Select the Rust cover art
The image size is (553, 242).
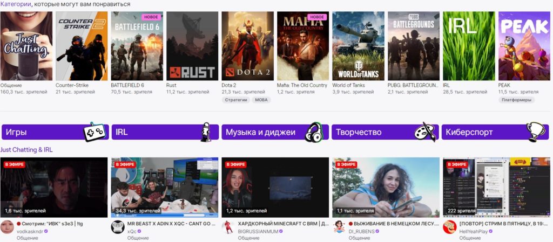click(192, 46)
